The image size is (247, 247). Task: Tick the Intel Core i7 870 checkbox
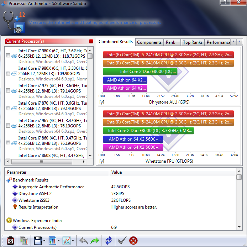click(x=8, y=108)
